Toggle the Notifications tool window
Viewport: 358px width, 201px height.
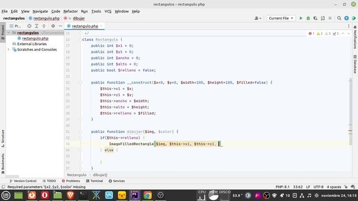pyautogui.click(x=355, y=37)
